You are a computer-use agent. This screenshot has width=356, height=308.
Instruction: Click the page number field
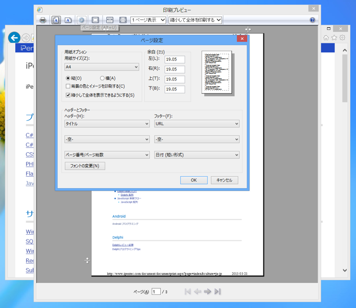point(156,292)
